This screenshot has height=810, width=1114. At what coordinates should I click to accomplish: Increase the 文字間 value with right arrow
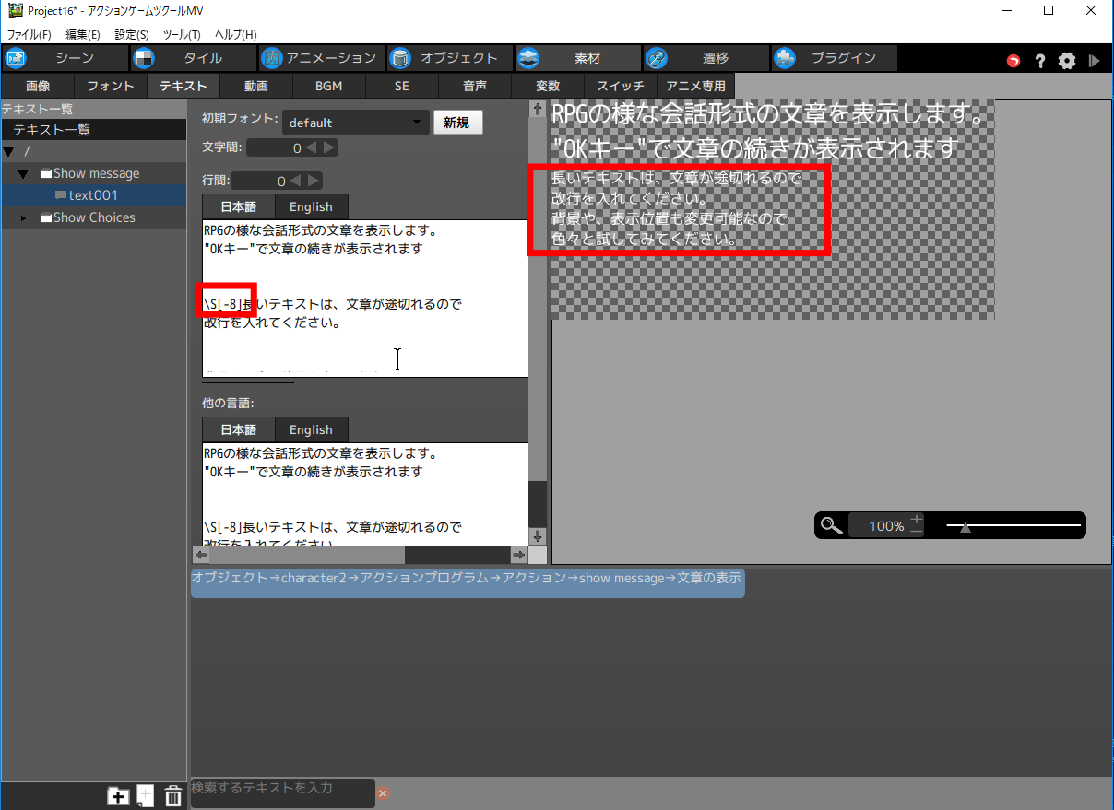click(x=329, y=147)
